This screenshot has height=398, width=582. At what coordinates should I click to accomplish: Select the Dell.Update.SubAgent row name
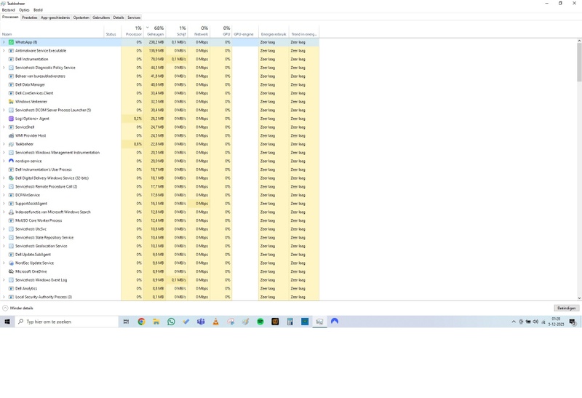33,255
